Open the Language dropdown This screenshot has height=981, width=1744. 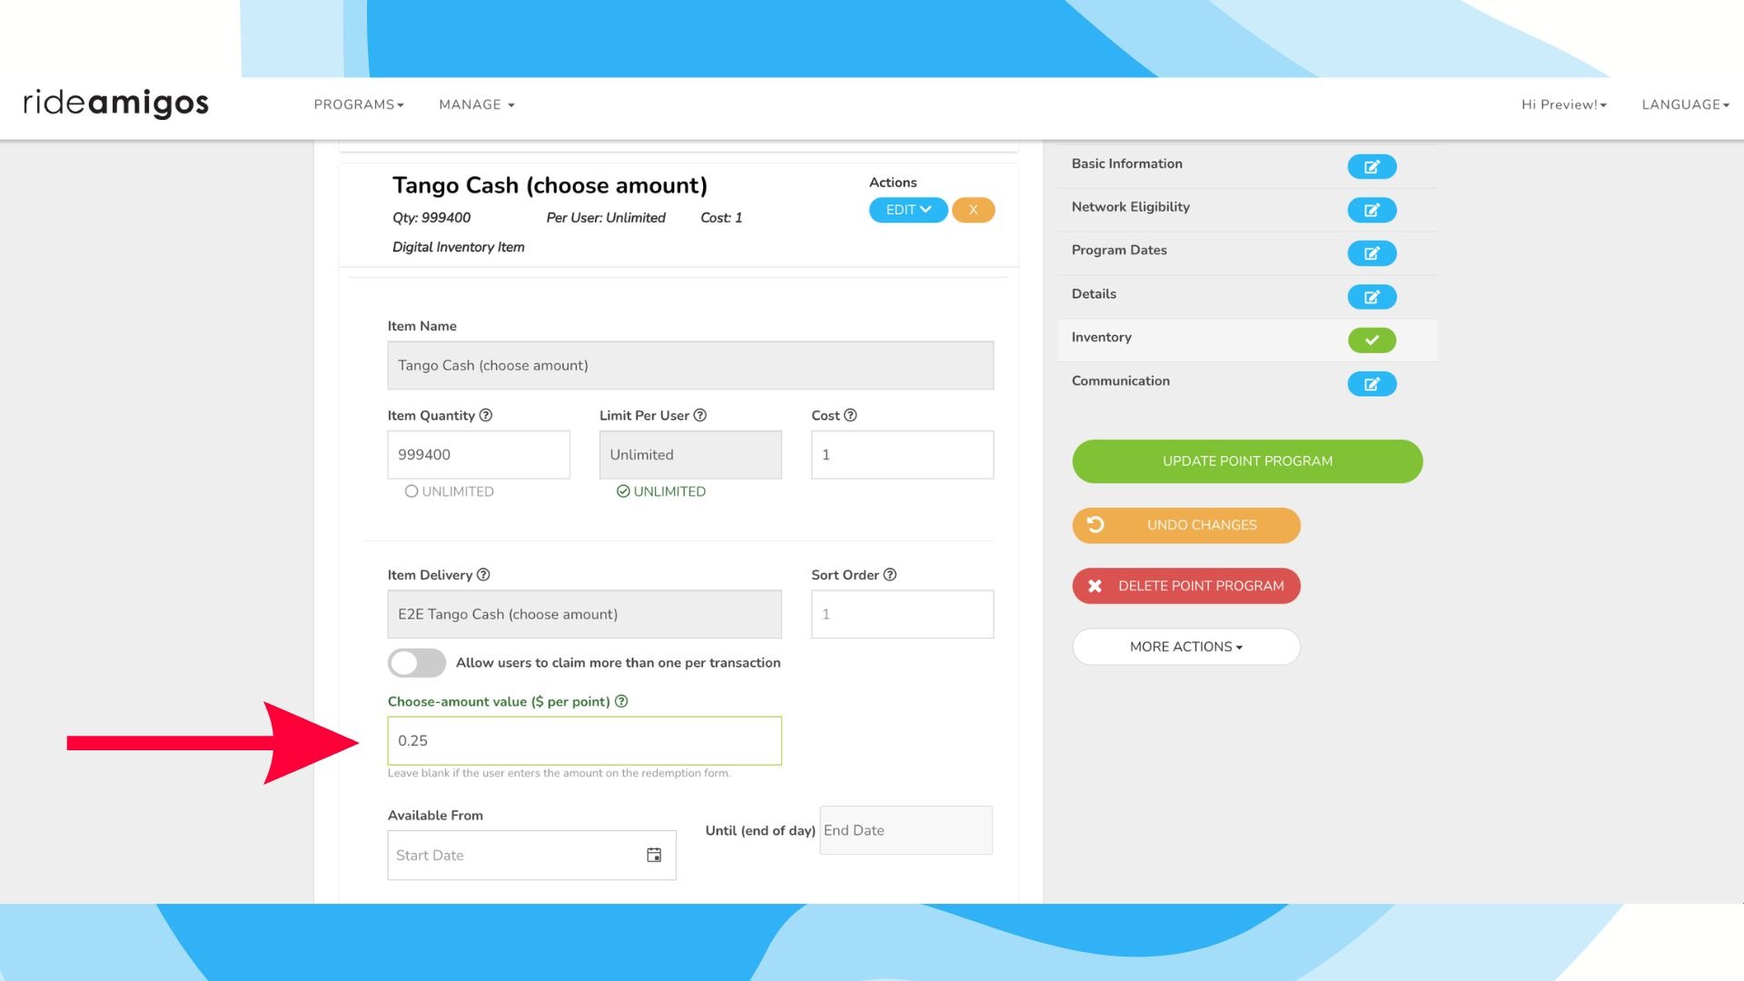[x=1685, y=104]
